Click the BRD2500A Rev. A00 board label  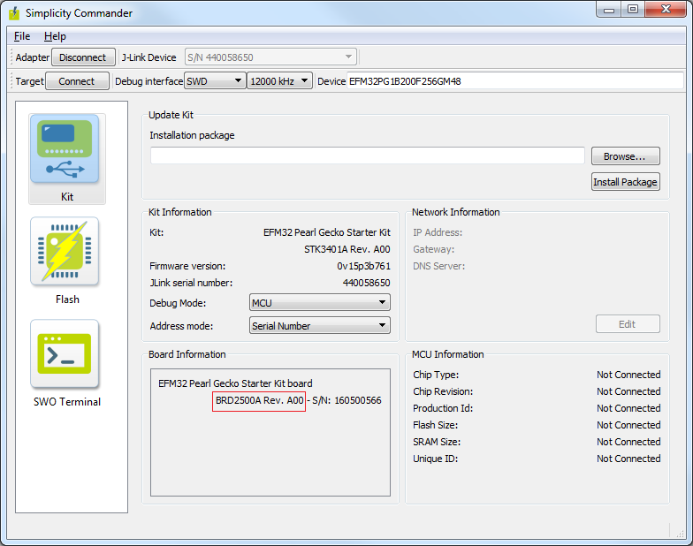259,401
